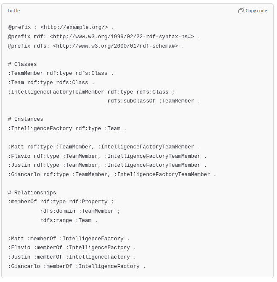Image resolution: width=277 pixels, height=282 pixels.
Task: Click the "# Relationships" comment
Action: click(x=32, y=193)
